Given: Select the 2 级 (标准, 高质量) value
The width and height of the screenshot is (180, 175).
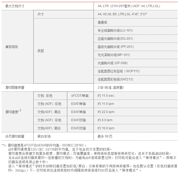Looking at the screenshot, I should click(111, 87).
